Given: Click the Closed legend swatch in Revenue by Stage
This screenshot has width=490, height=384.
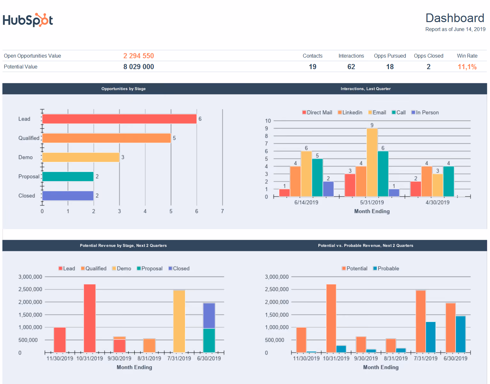Looking at the screenshot, I should 170,268.
